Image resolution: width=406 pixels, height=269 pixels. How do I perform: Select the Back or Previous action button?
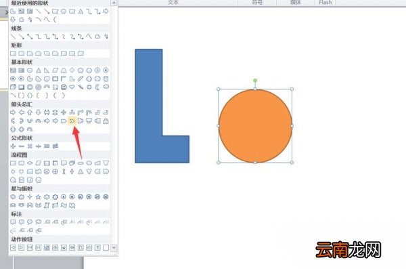click(13, 247)
